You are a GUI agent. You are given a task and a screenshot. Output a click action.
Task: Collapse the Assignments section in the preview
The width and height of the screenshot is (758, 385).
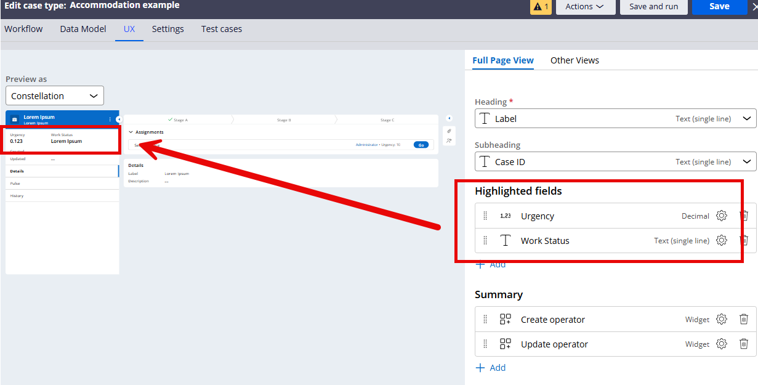[130, 132]
